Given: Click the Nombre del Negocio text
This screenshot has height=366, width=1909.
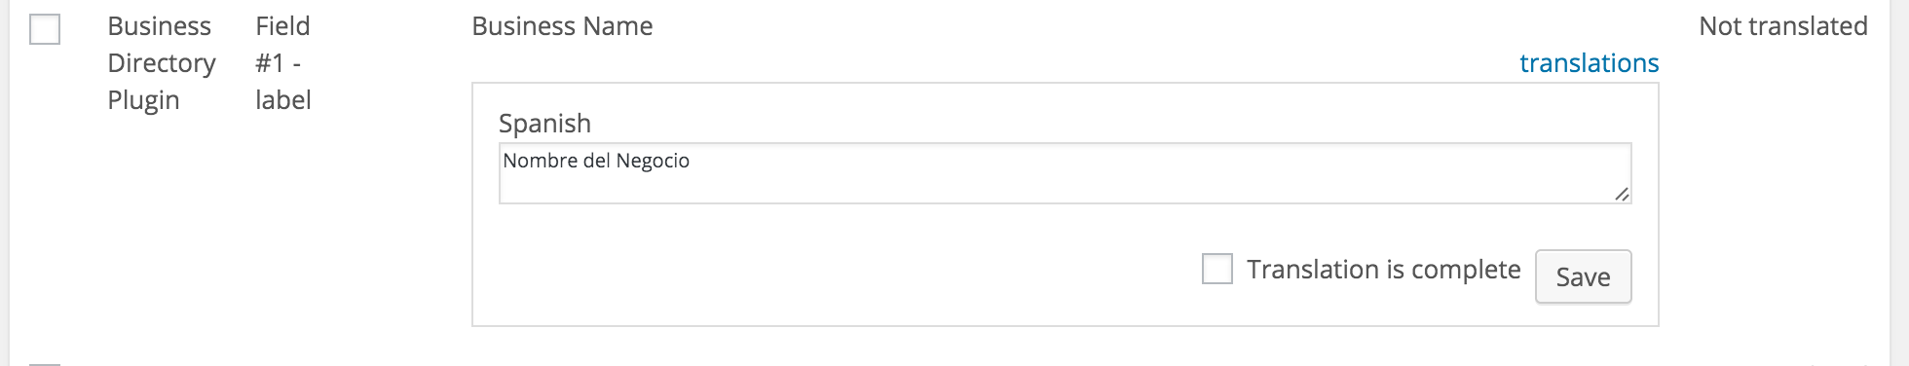Looking at the screenshot, I should 596,161.
